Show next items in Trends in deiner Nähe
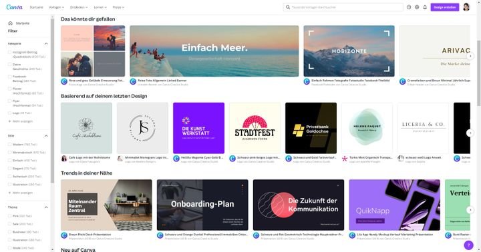Viewport: 481px width, 252px height. click(470, 210)
